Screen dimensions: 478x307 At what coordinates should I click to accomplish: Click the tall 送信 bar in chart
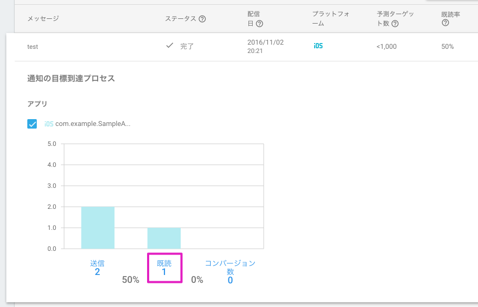pos(98,228)
